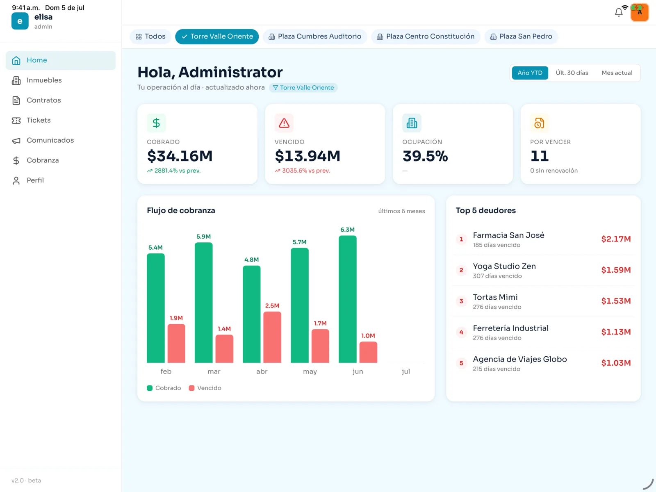The width and height of the screenshot is (656, 492).
Task: Open the Ocupación 39.5% card
Action: [x=453, y=144]
